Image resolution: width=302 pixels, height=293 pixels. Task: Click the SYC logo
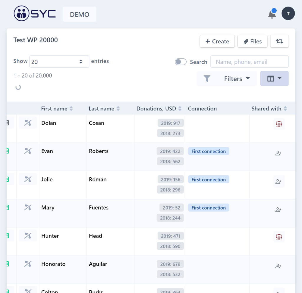click(x=35, y=14)
